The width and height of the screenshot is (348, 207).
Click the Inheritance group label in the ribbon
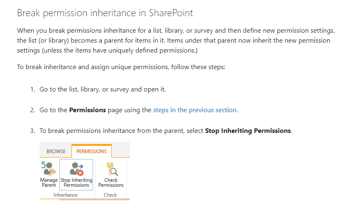[x=66, y=195]
